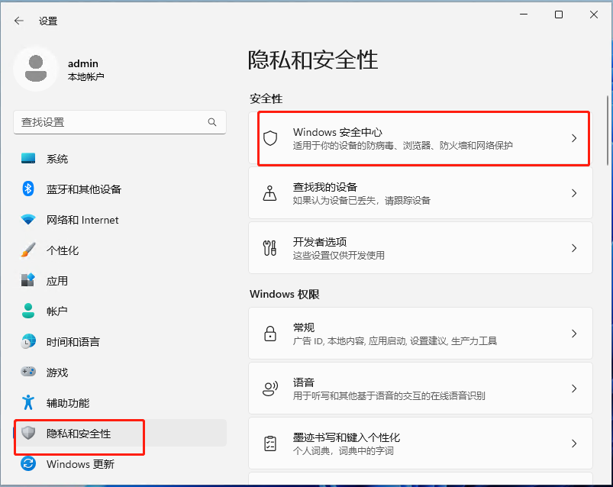The height and width of the screenshot is (487, 613).
Task: Click the vertical scrollbar on right
Action: coord(607,131)
